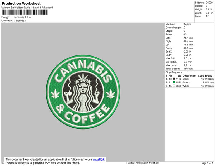The height and width of the screenshot is (166, 215).
Task: Click the Stop Sequence heading
Action: (x=174, y=72)
